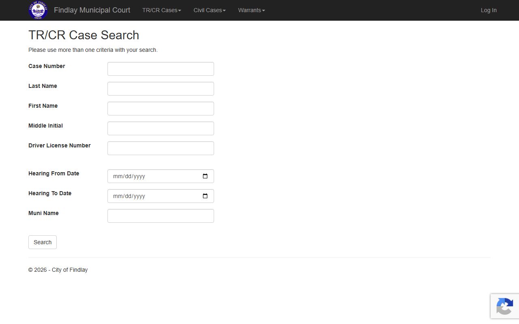Click the Driver License Number label

tap(60, 145)
